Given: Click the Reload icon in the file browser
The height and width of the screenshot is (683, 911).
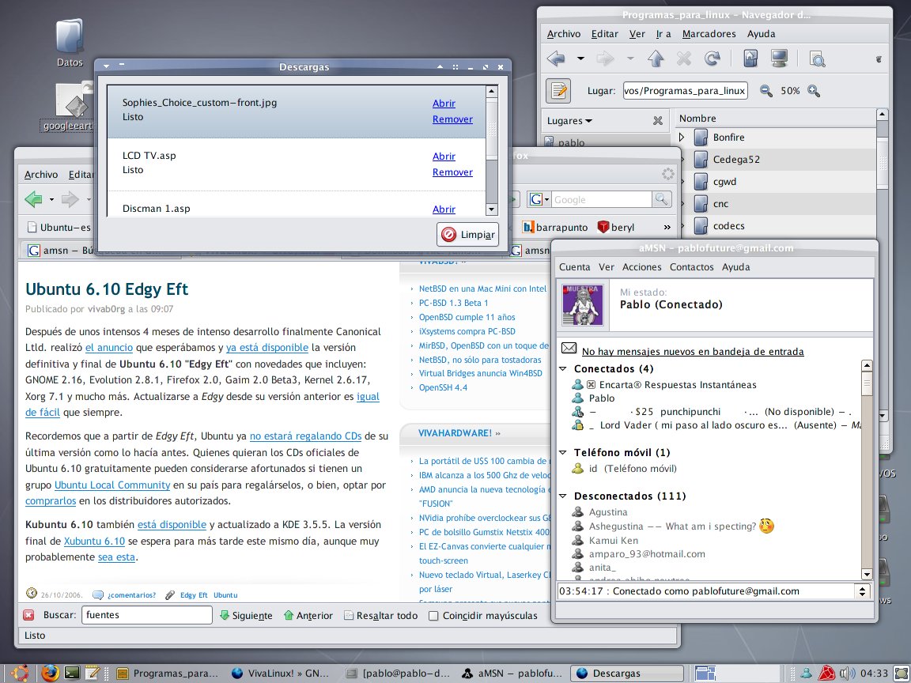Looking at the screenshot, I should point(713,58).
